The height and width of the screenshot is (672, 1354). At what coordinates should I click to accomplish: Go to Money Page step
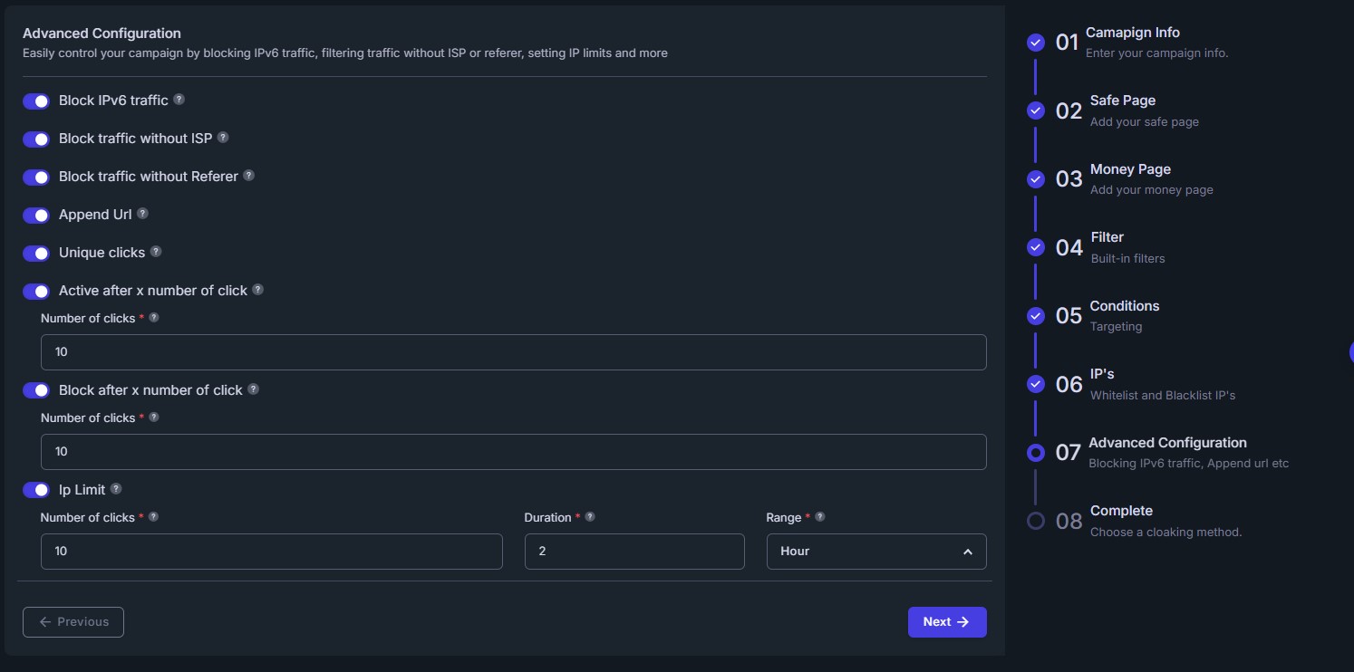coord(1130,169)
